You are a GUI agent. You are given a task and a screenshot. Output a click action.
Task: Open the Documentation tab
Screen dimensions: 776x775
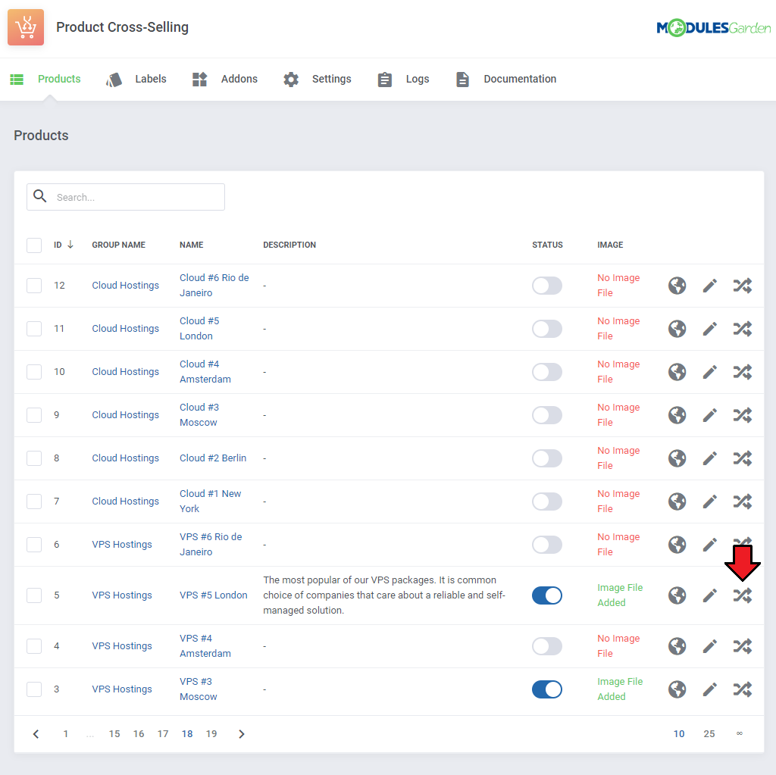[x=505, y=80]
